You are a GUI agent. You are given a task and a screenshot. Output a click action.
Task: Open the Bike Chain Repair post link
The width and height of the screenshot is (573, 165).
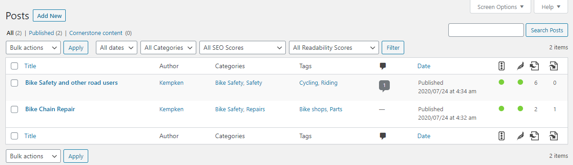pos(50,109)
